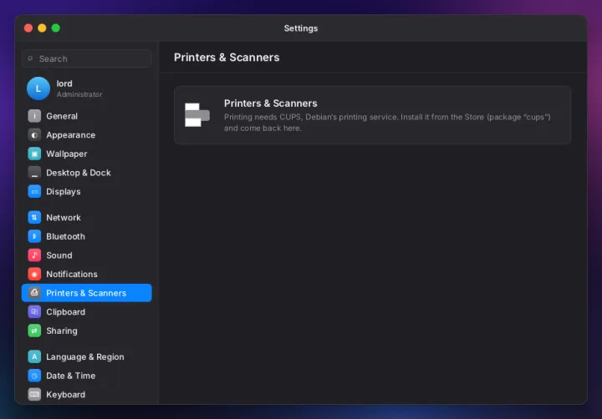
Task: Click the lord account name
Action: tap(64, 83)
